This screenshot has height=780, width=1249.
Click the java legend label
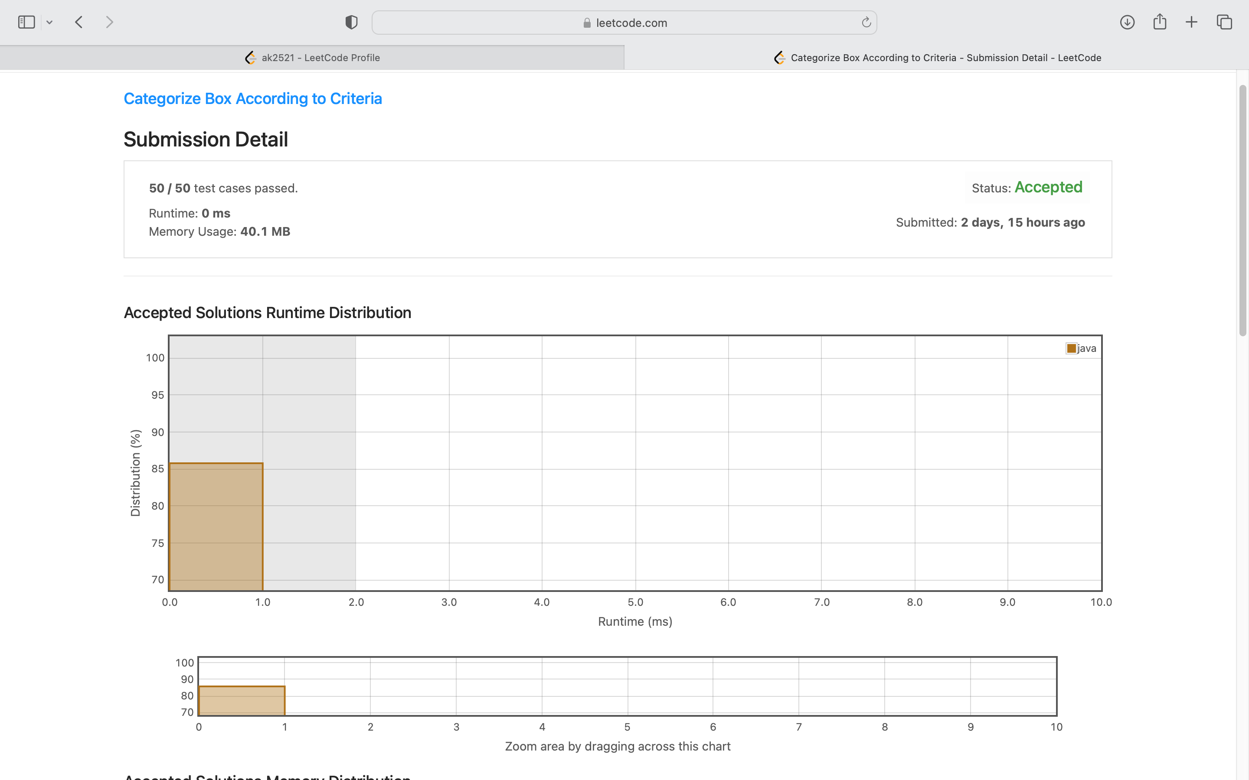tap(1087, 349)
